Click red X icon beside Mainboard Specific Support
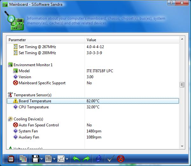The width and height of the screenshot is (191, 166). [16, 83]
